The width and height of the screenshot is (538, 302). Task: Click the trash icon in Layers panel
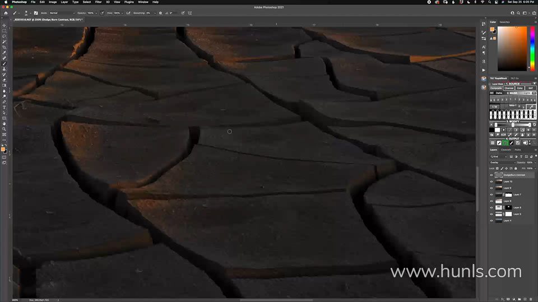pyautogui.click(x=531, y=299)
